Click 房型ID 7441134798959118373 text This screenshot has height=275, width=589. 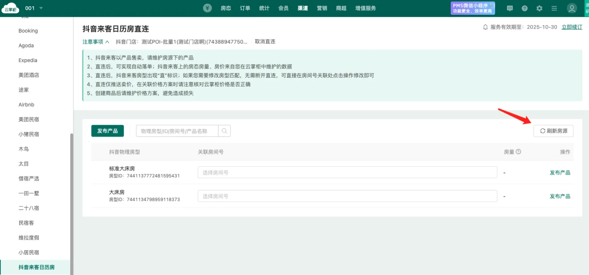[x=145, y=200]
